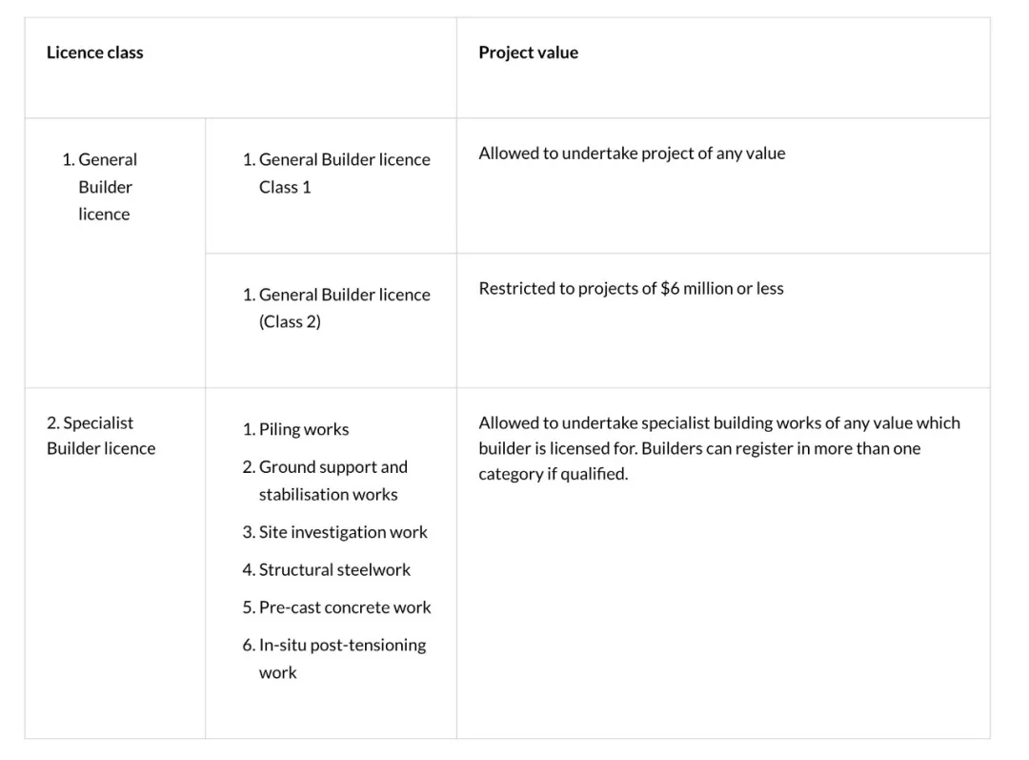Click the "Piling works" list item
The height and width of the screenshot is (760, 1029).
[295, 429]
